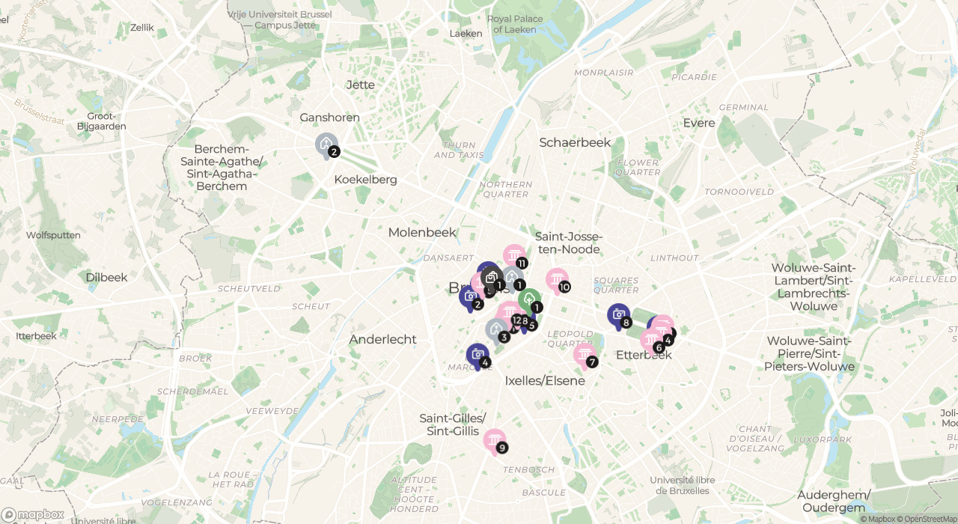Select the Anderlecht map label
The height and width of the screenshot is (524, 958).
click(x=382, y=339)
